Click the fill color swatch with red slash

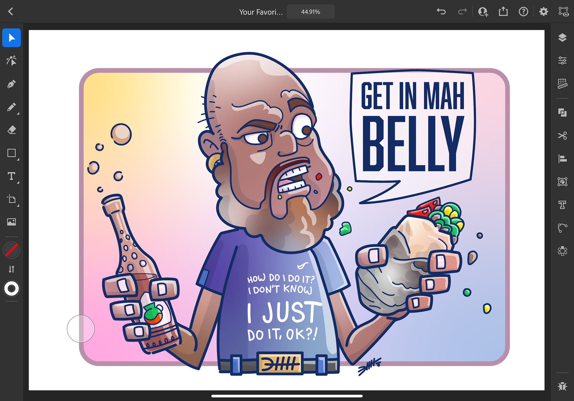(11, 250)
